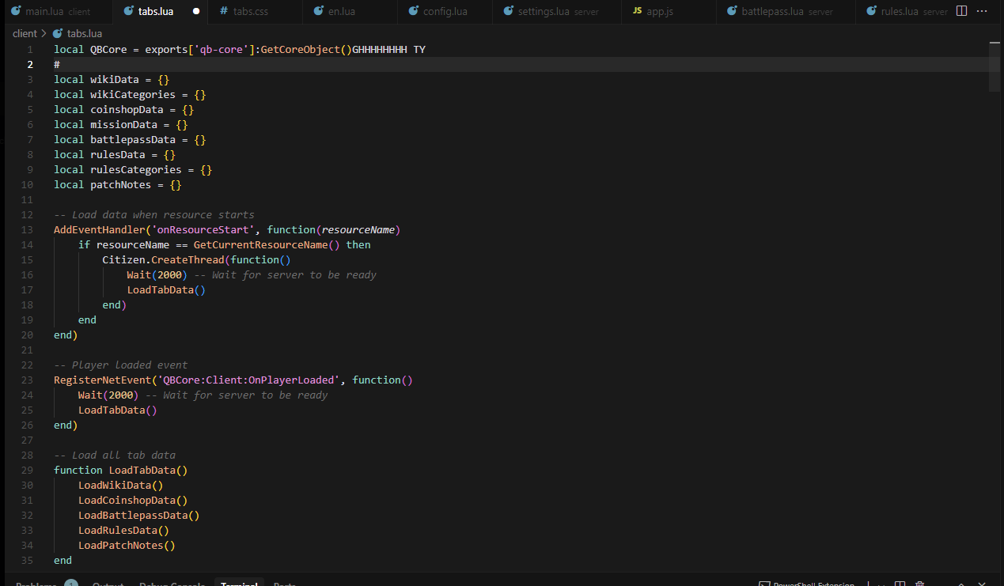1004x586 pixels.
Task: Click 'local wikiCategories = {}' line
Action: click(x=130, y=94)
